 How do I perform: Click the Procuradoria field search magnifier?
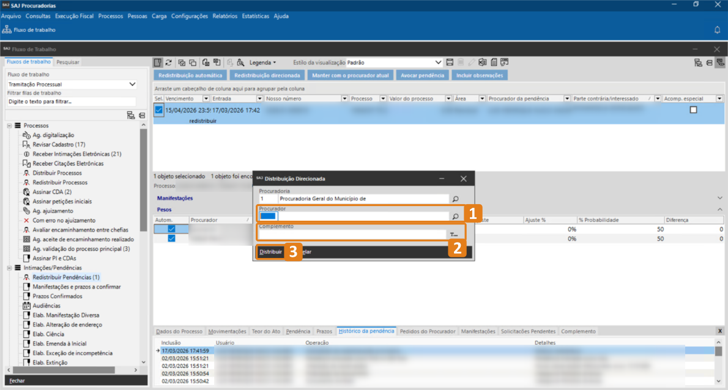click(x=455, y=199)
